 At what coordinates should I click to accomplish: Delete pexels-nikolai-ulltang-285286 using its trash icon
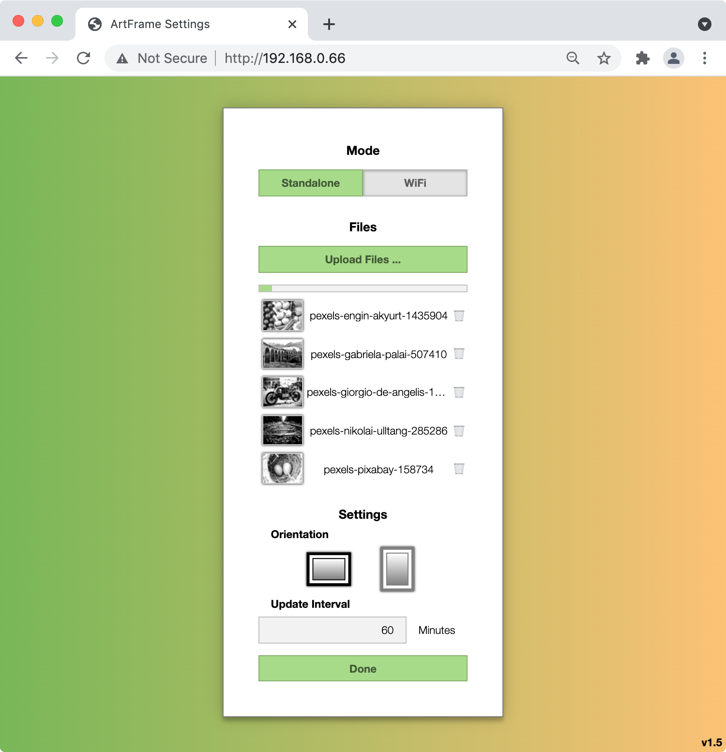point(459,431)
